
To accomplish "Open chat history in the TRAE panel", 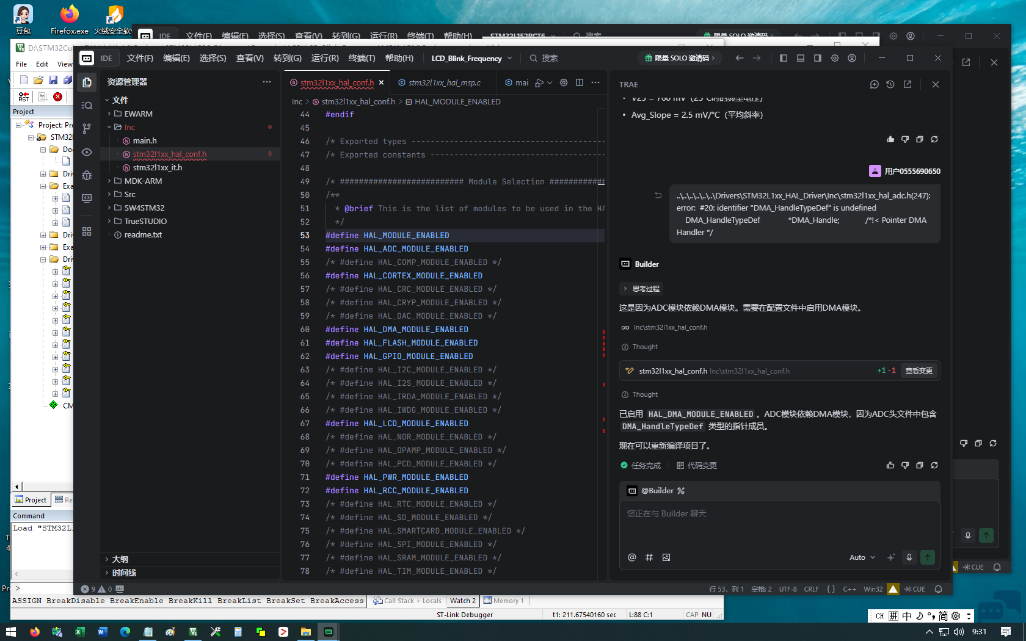I will click(890, 84).
